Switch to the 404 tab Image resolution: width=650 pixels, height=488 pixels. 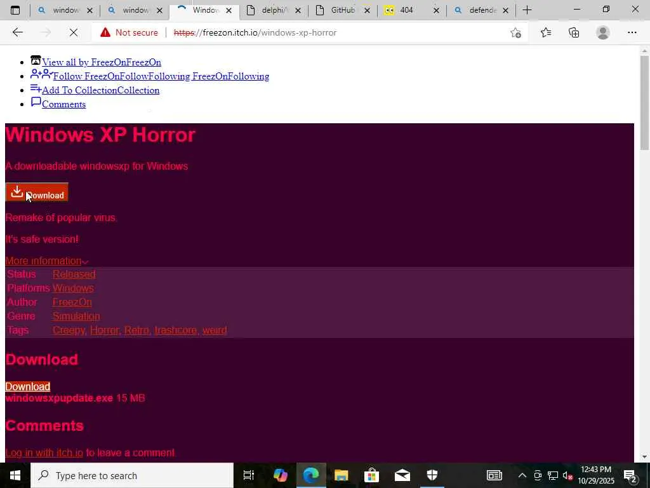tap(406, 10)
